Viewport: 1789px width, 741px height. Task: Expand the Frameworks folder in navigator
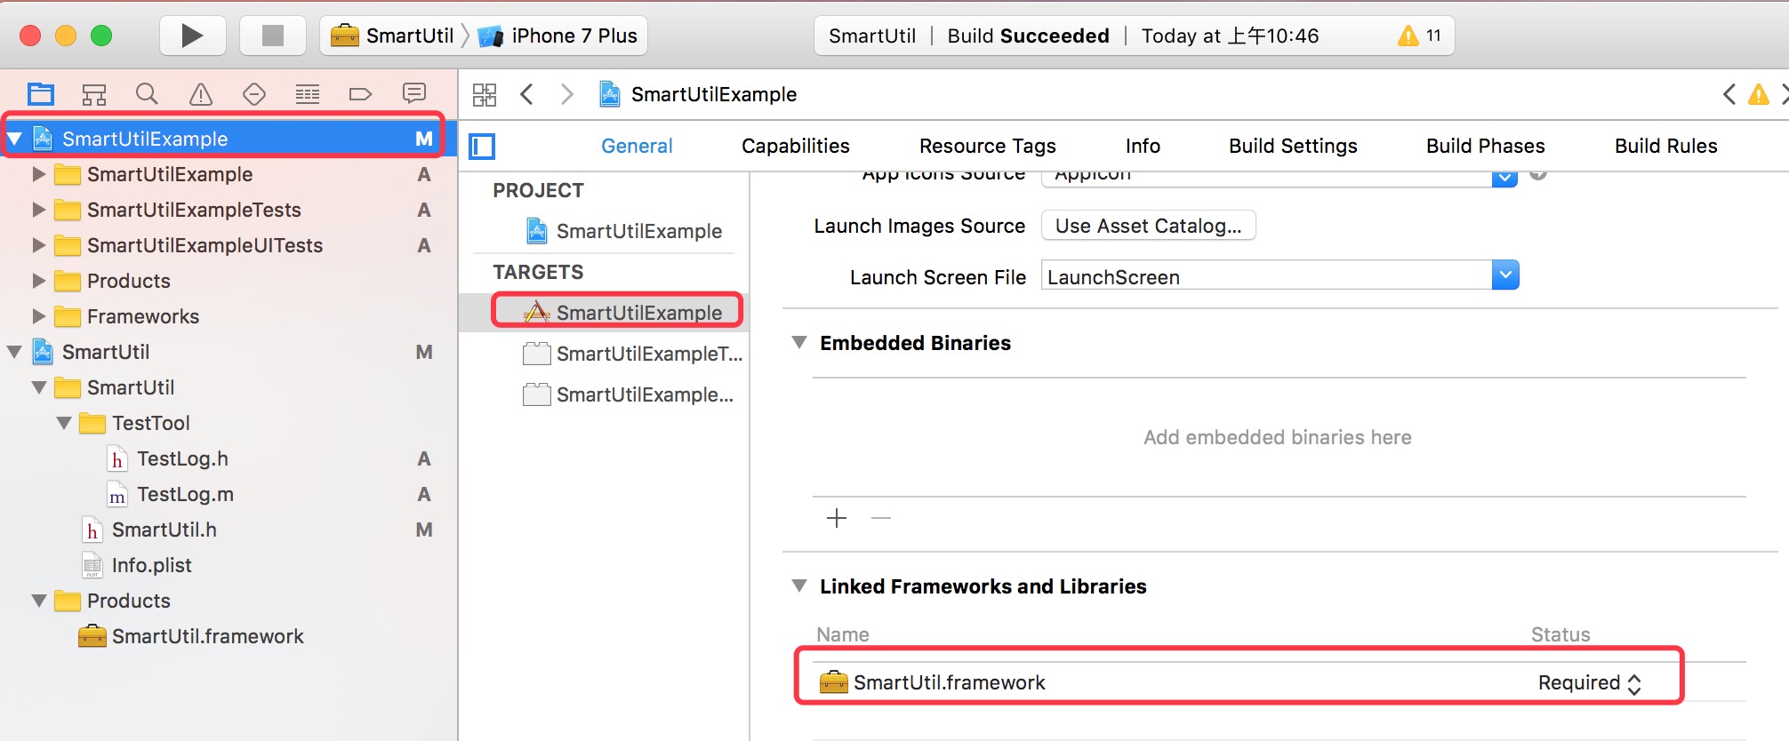38,316
